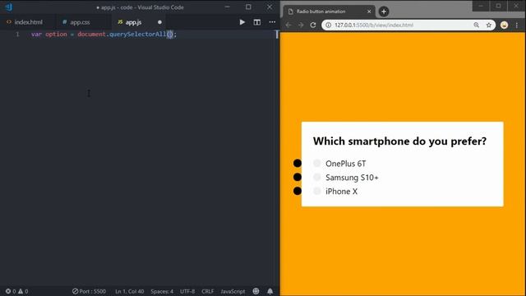Select the OnePlus 6T radio button
526x296 pixels.
pos(317,163)
